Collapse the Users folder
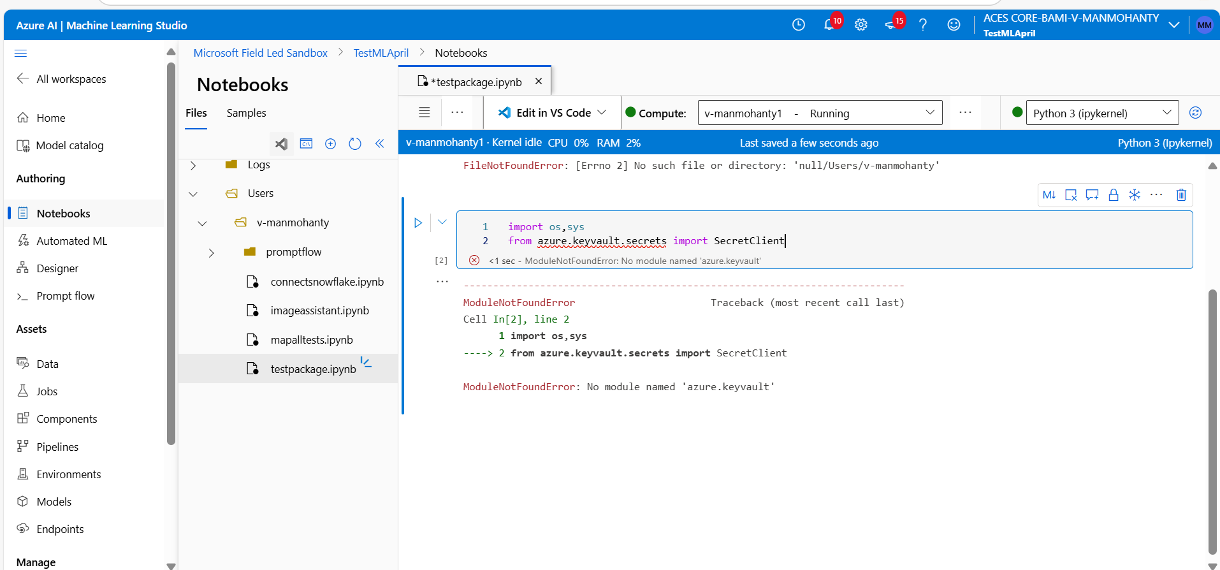This screenshot has height=570, width=1220. [193, 194]
